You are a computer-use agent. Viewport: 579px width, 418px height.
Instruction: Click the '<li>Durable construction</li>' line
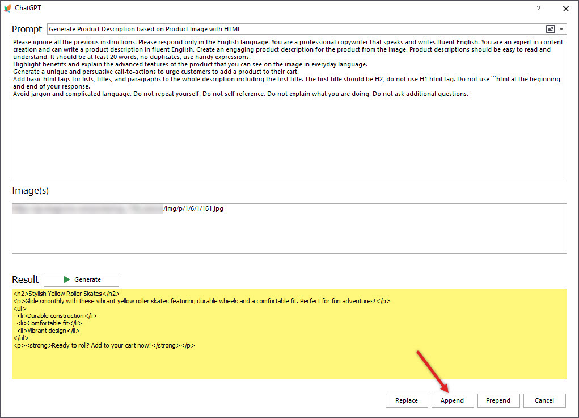[57, 316]
